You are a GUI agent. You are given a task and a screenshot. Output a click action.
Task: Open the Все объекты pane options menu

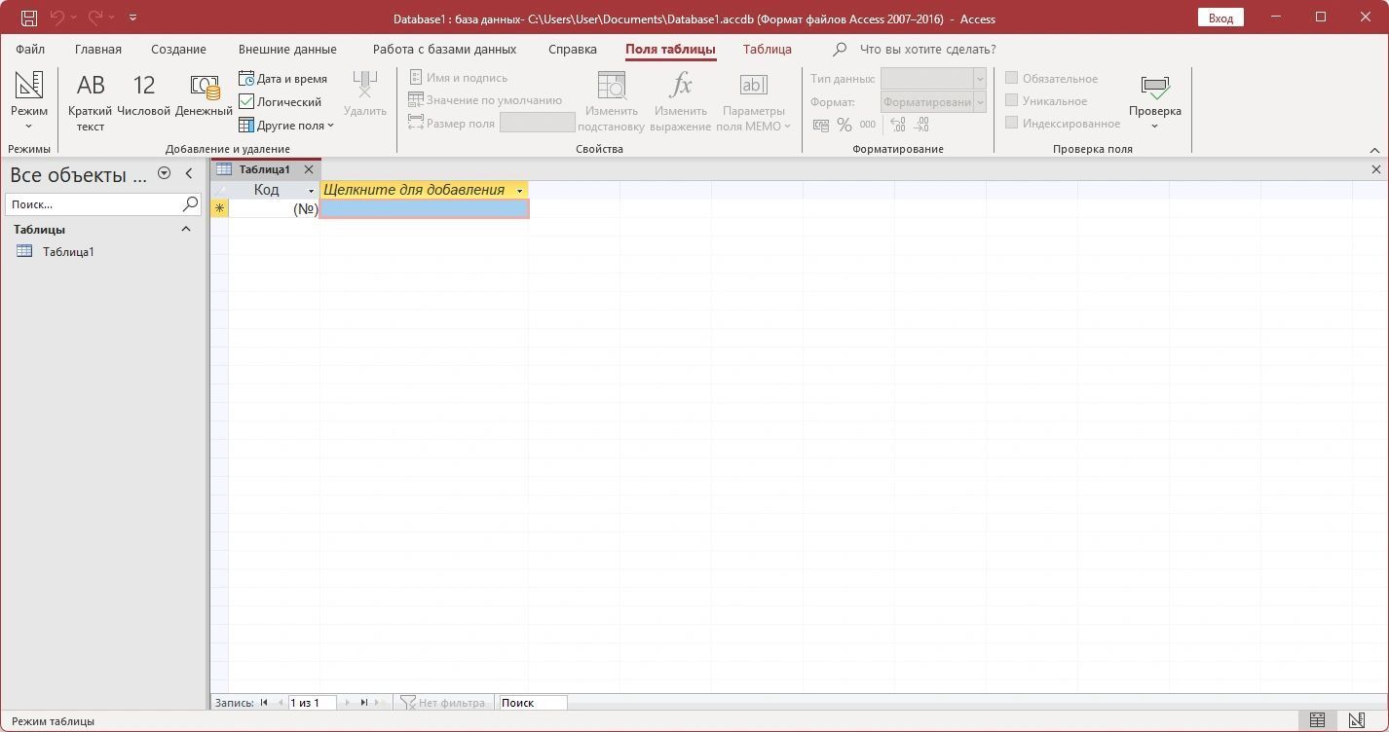pyautogui.click(x=164, y=174)
